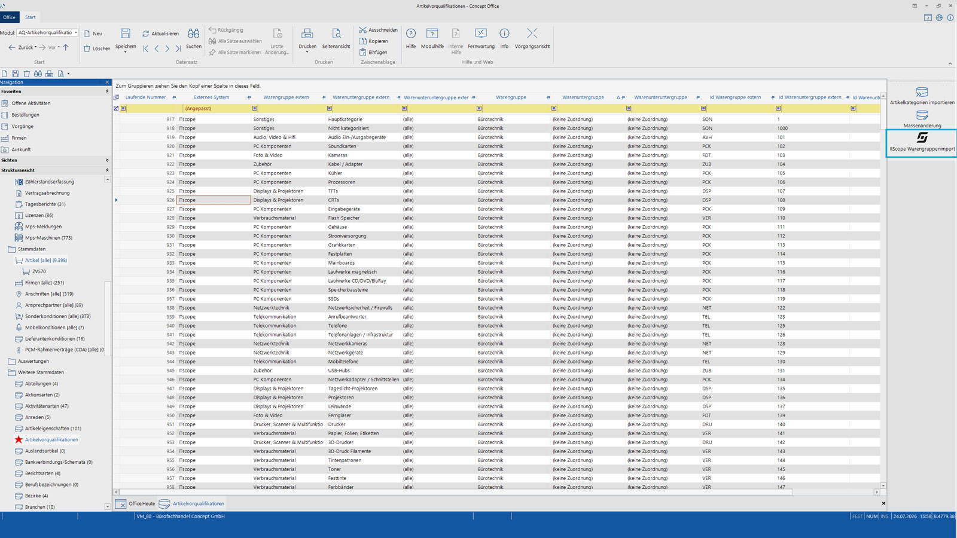
Task: Collapse the ribbon with the chevron
Action: (x=950, y=63)
